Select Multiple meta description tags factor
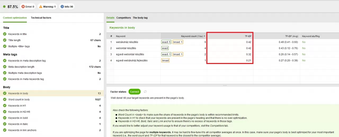 pos(52,73)
